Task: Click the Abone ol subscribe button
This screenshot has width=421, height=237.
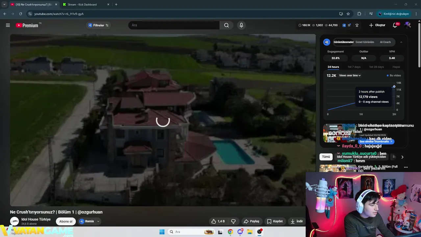Action: pyautogui.click(x=66, y=221)
